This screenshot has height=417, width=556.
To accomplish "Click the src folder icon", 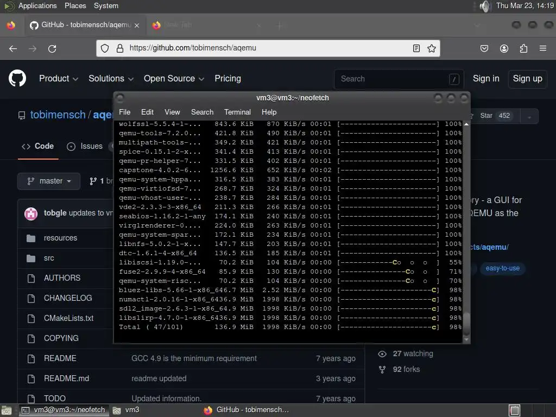I will pos(31,258).
